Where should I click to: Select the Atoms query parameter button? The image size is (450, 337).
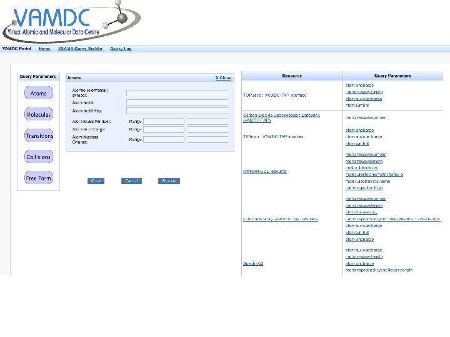pos(39,93)
